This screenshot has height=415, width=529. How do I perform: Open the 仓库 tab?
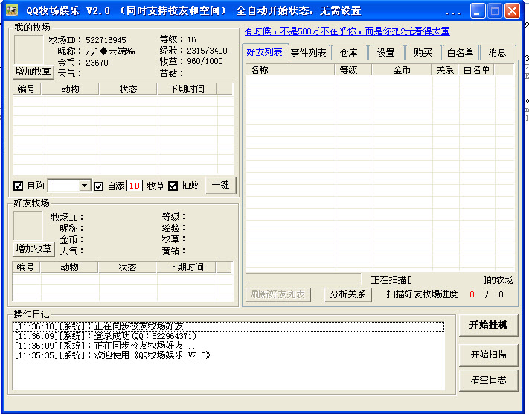[x=349, y=53]
